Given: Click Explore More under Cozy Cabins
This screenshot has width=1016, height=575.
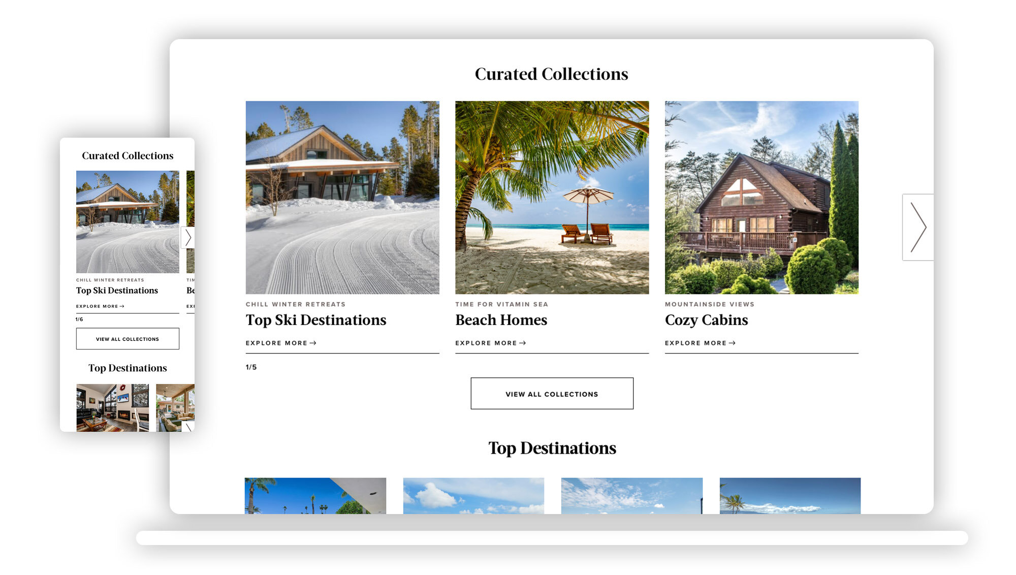Looking at the screenshot, I should click(x=700, y=343).
